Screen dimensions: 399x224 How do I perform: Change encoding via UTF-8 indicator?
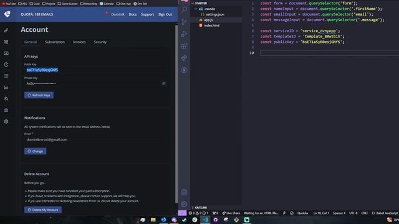(353, 213)
